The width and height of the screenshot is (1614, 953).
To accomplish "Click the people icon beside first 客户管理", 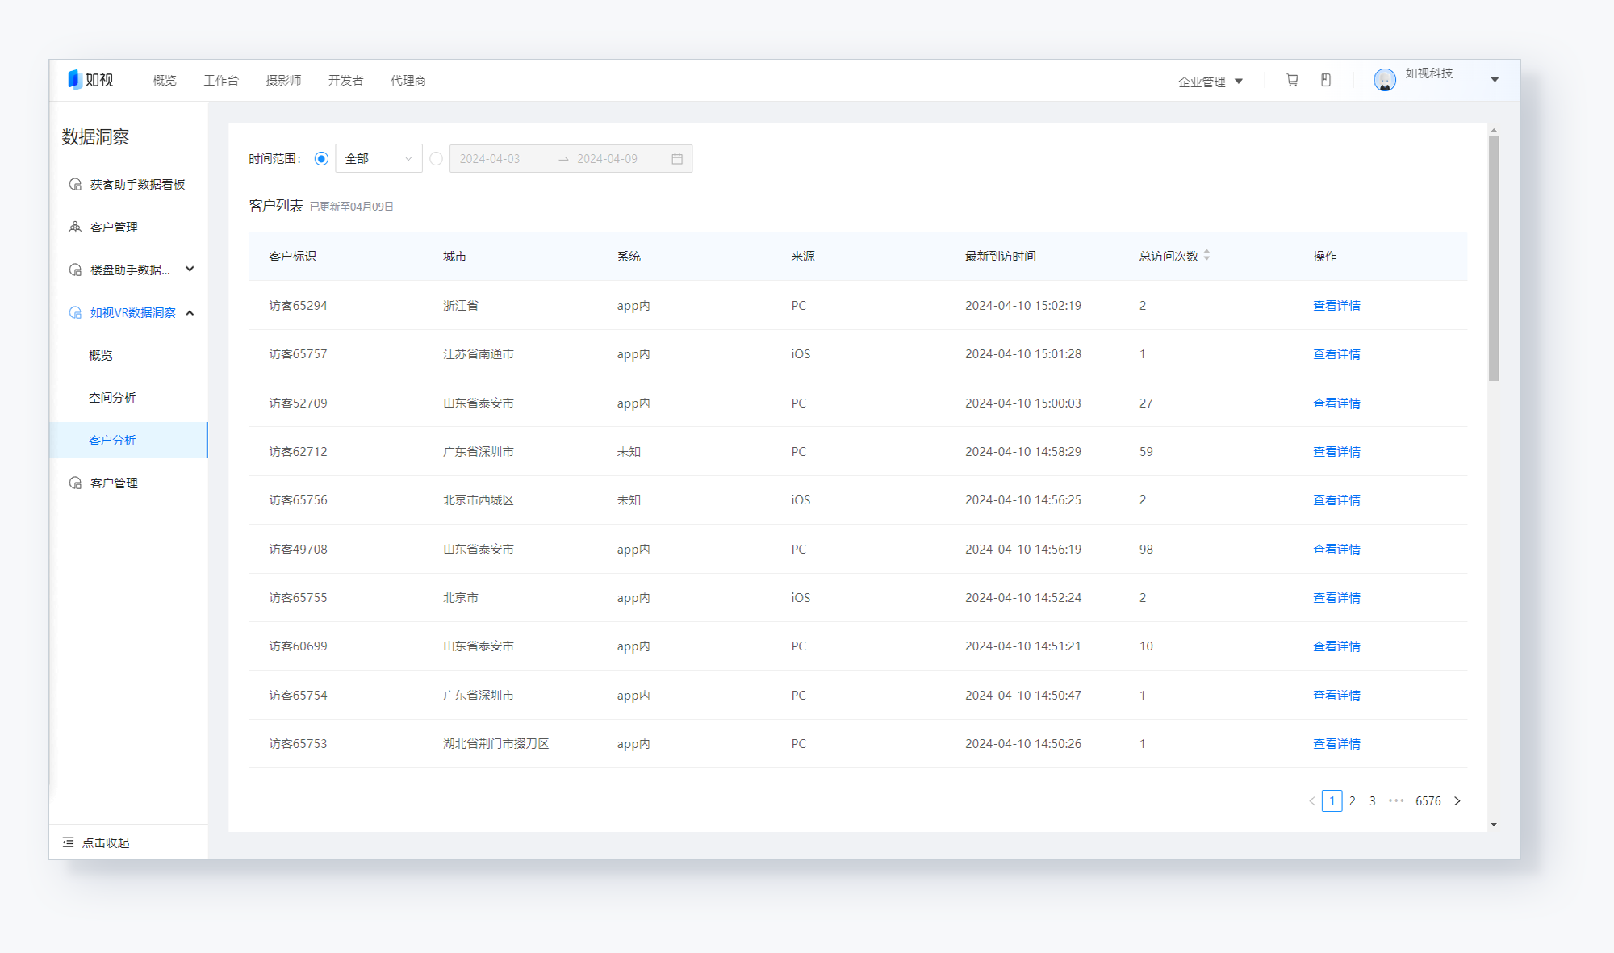I will click(x=75, y=227).
